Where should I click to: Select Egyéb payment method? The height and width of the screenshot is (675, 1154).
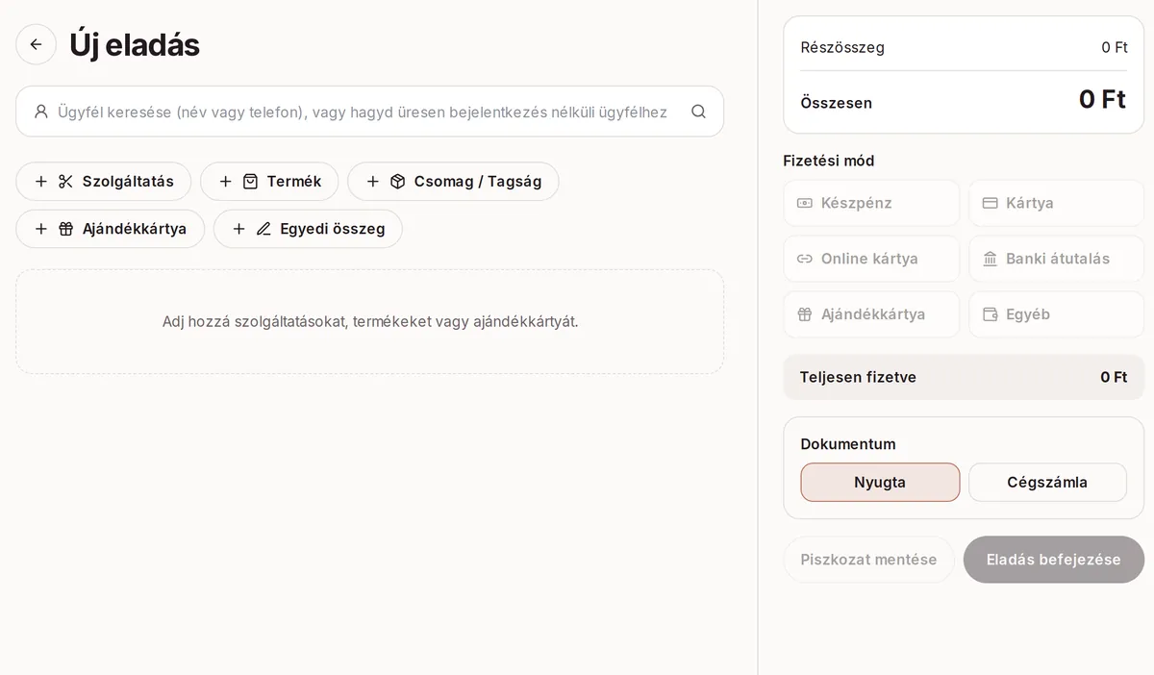pyautogui.click(x=1056, y=314)
